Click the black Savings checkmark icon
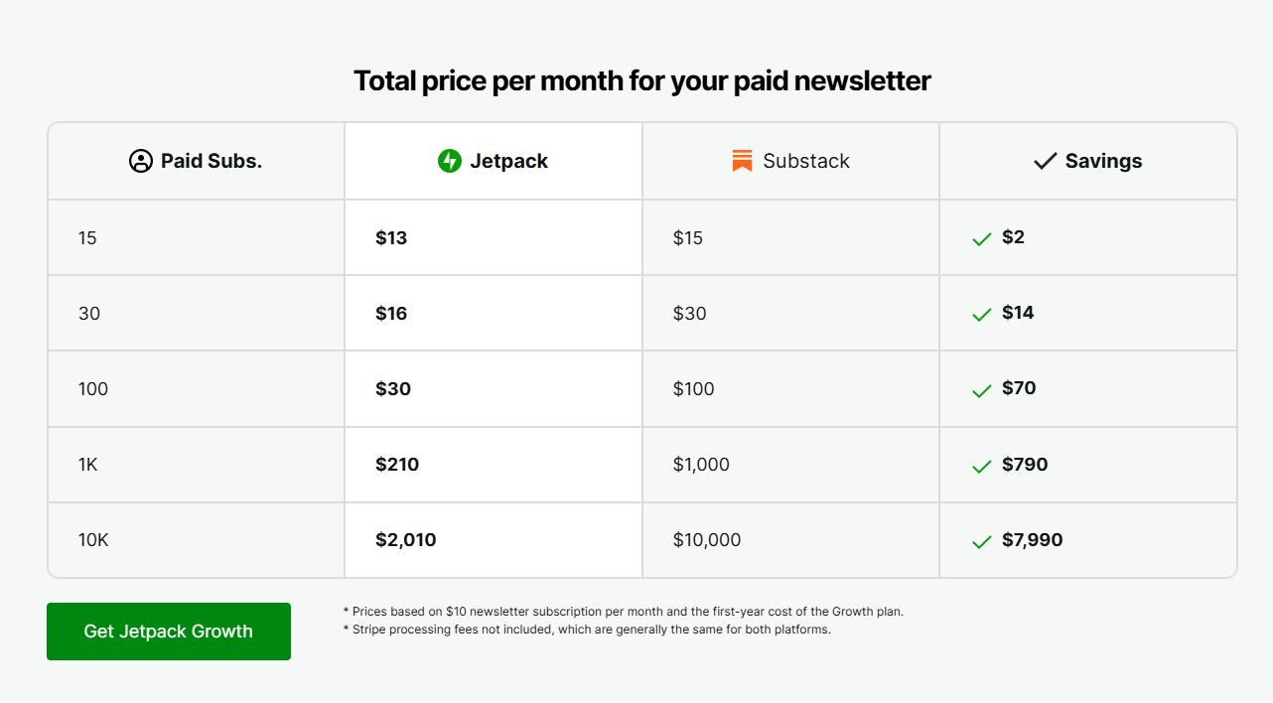This screenshot has width=1273, height=703. [x=1045, y=161]
